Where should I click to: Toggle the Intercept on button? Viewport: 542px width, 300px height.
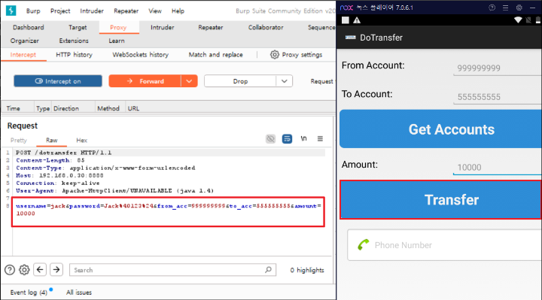58,81
